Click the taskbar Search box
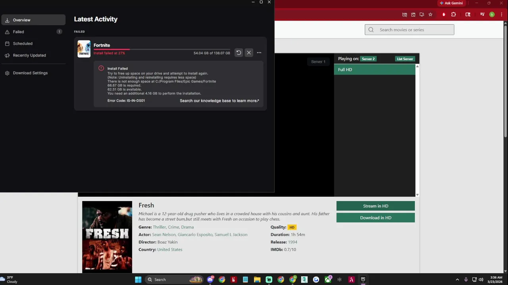Viewport: 508px width, 285px height. [174, 279]
